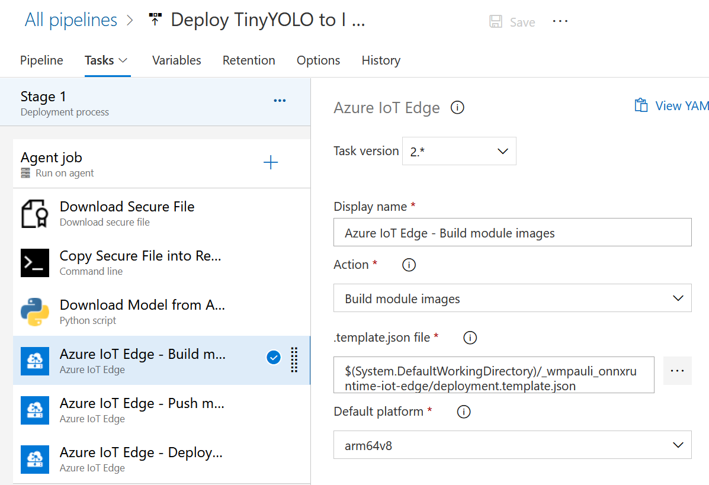The image size is (709, 485).
Task: Open the Retention tab
Action: 249,60
